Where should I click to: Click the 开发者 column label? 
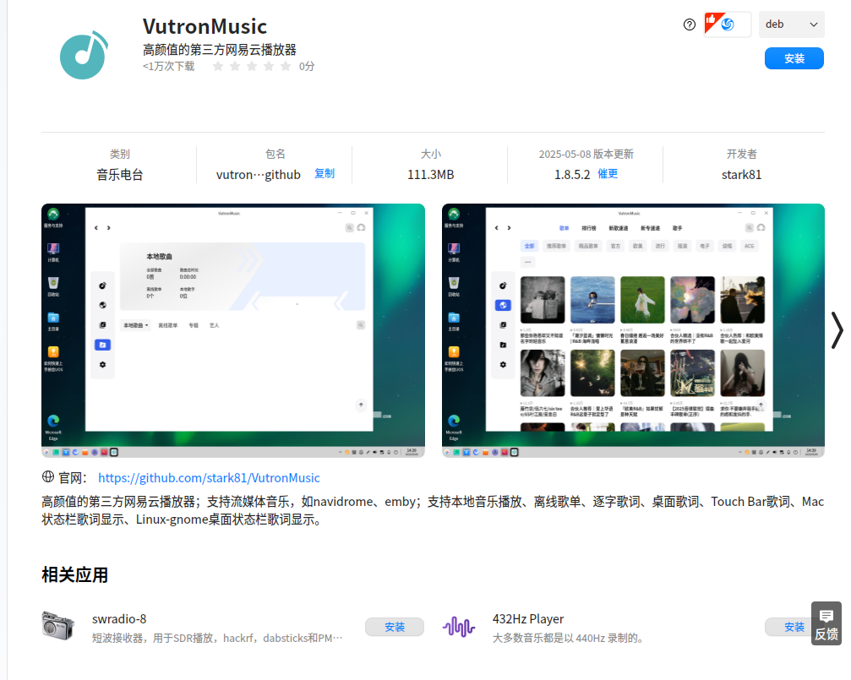pos(741,154)
